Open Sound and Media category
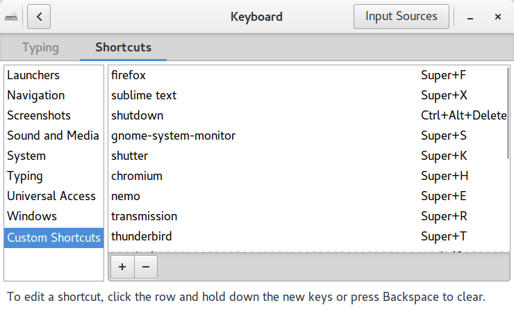514x312 pixels. tap(53, 136)
